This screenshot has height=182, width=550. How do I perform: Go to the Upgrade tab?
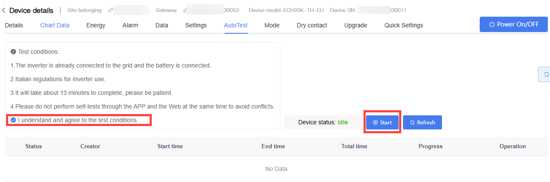pyautogui.click(x=355, y=25)
